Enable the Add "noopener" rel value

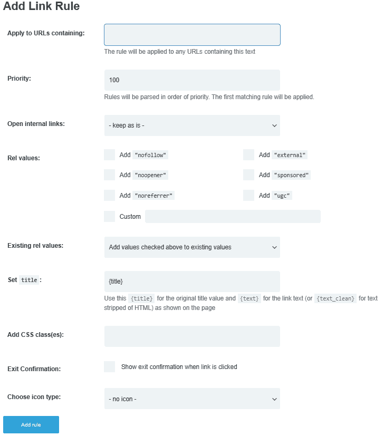pos(109,175)
